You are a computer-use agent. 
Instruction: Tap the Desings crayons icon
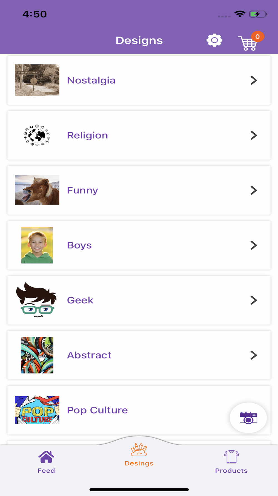pyautogui.click(x=139, y=449)
